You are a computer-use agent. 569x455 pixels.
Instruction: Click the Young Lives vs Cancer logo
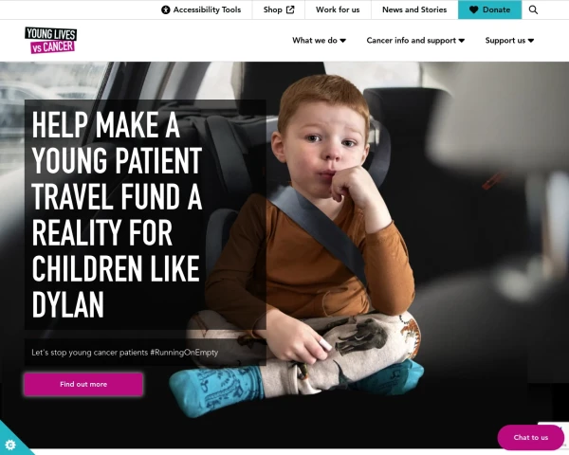pos(51,40)
